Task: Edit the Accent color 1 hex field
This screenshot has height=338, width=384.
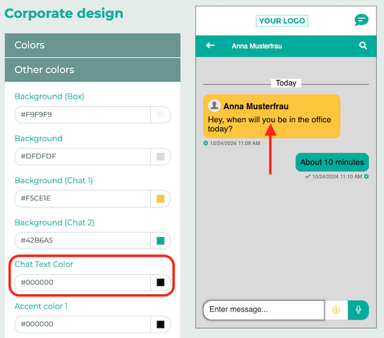Action: coord(83,324)
